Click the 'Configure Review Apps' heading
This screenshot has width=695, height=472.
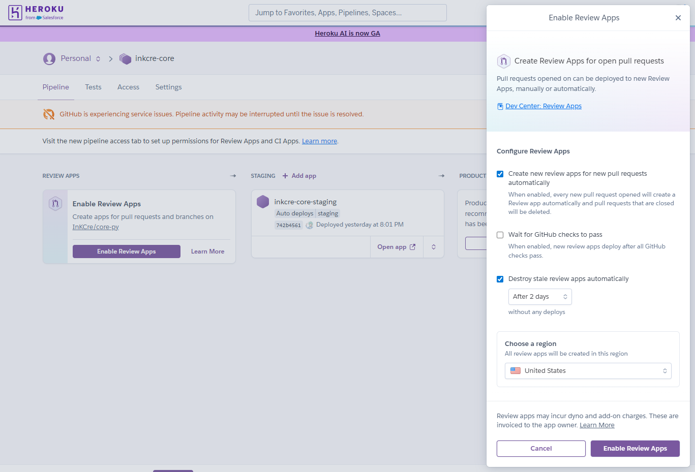coord(533,151)
